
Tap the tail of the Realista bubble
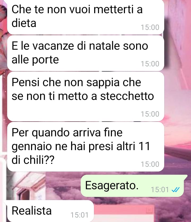(x=5, y=202)
